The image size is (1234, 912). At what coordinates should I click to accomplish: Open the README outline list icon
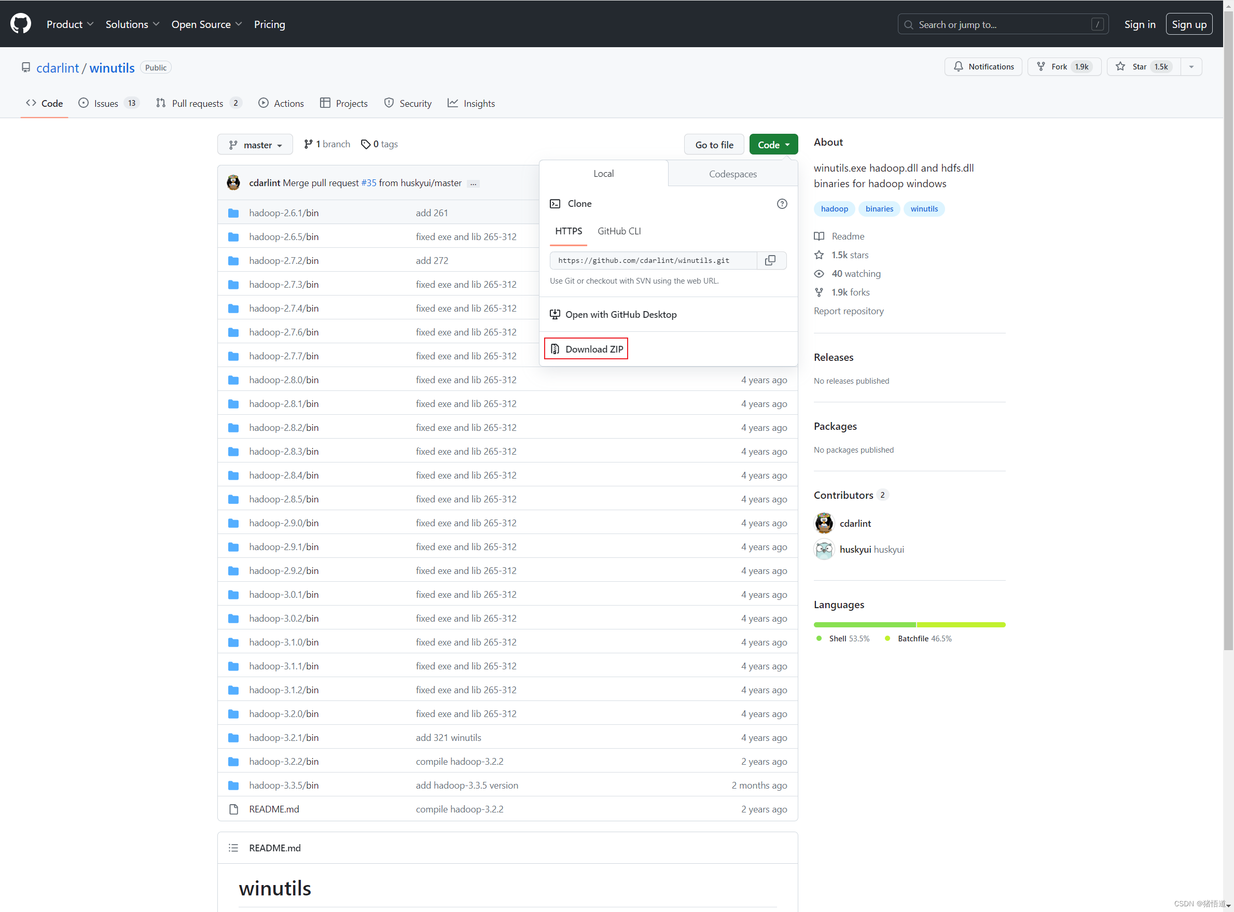233,847
